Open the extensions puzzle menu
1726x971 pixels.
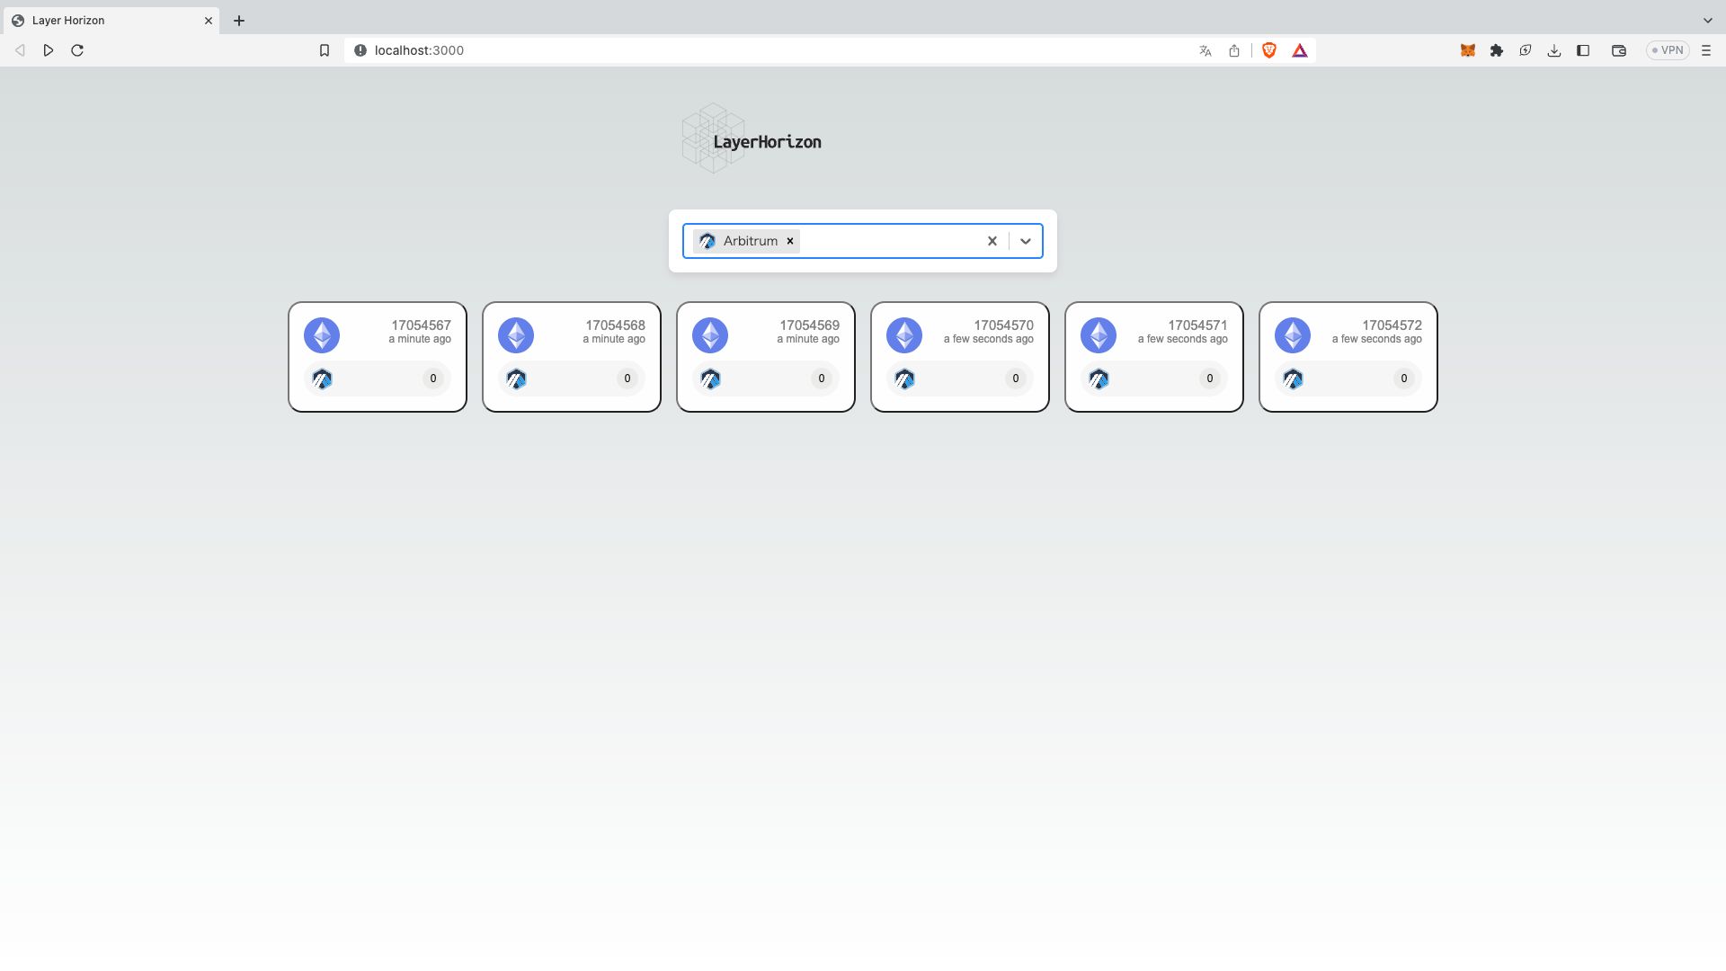pyautogui.click(x=1497, y=50)
